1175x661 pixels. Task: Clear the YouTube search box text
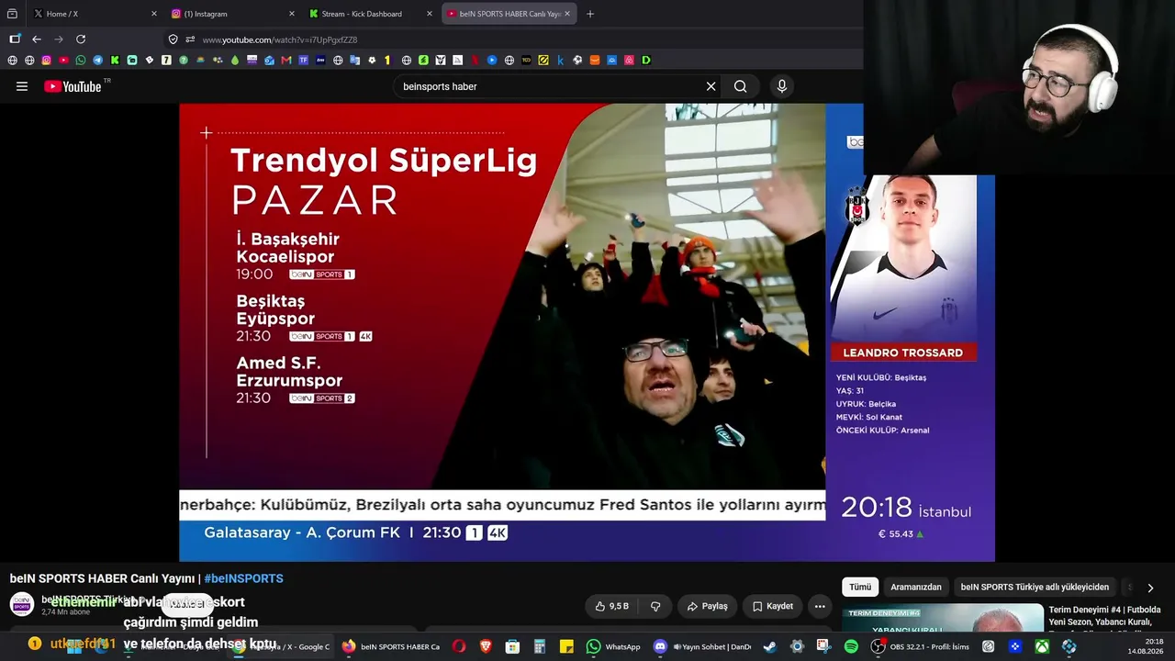click(x=711, y=86)
